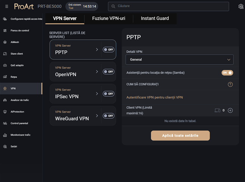The image size is (245, 182).
Task: Switch to the Instant Guard tab
Action: [x=155, y=19]
